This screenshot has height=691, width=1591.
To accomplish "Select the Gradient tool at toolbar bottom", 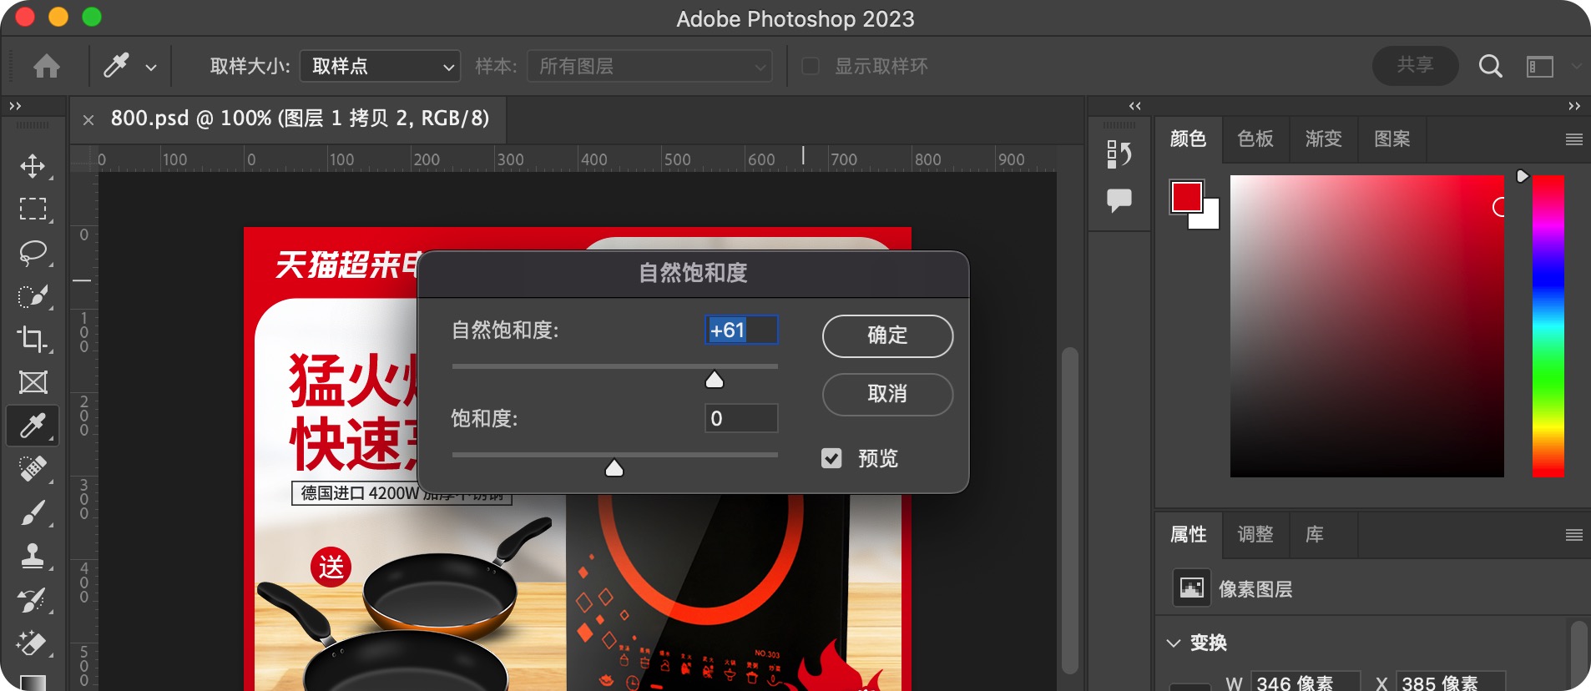I will tap(33, 682).
